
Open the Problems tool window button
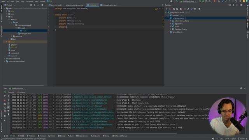[x=31, y=136]
